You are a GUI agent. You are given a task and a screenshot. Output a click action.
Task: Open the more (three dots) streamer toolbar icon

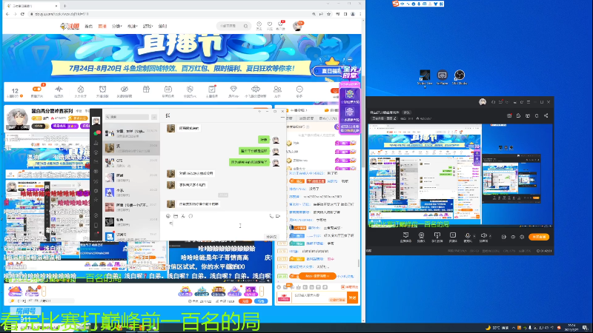point(299,89)
